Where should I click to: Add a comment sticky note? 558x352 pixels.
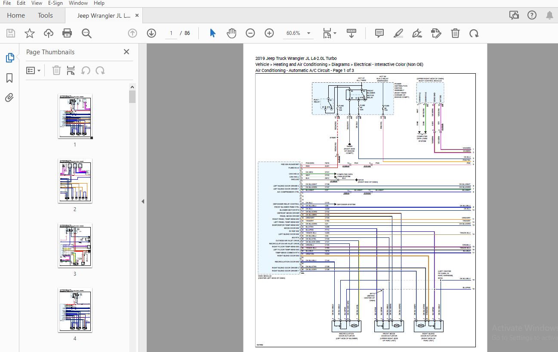coord(379,33)
